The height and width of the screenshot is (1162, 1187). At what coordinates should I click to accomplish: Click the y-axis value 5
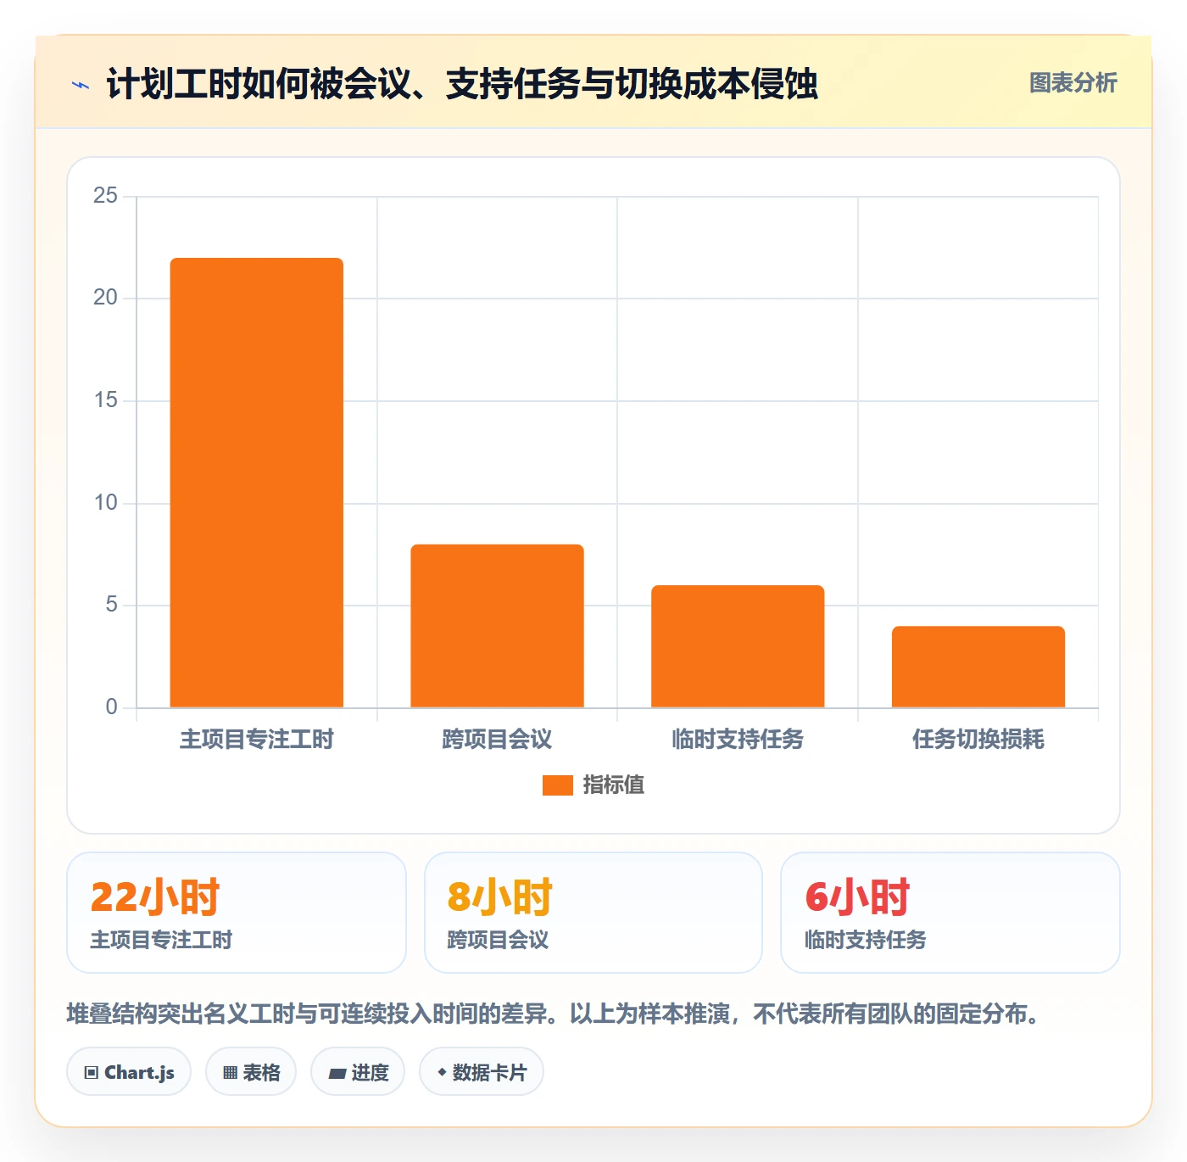tap(112, 605)
